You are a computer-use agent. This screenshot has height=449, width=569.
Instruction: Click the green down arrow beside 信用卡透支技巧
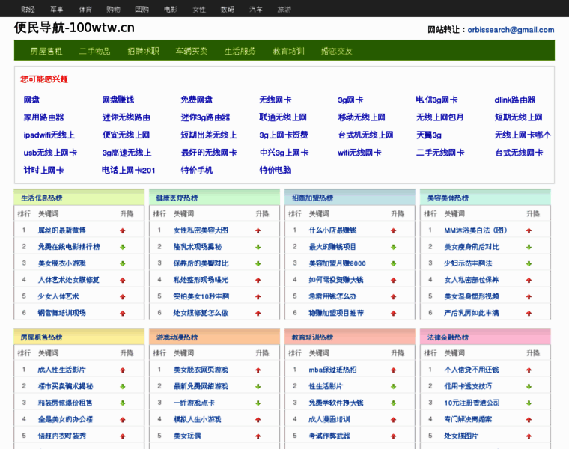(529, 387)
